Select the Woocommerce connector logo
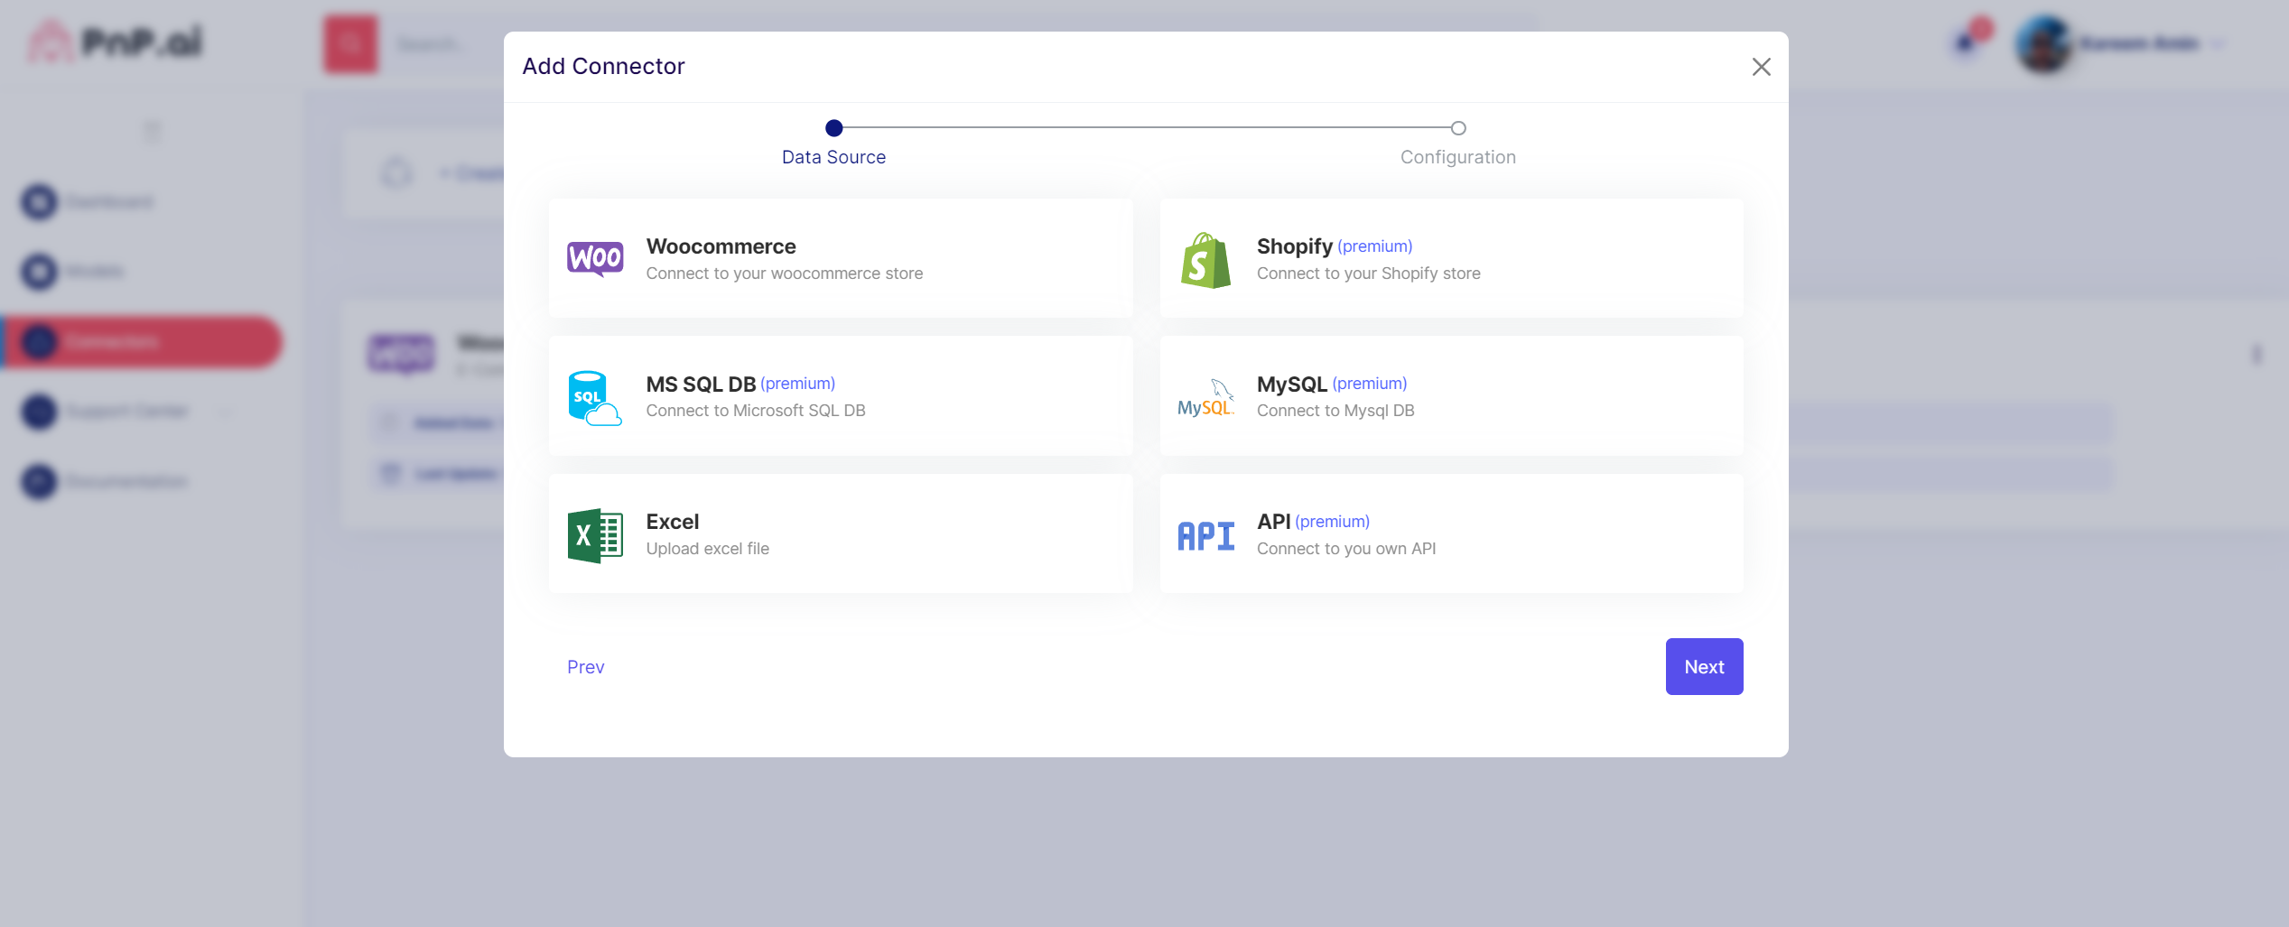 click(x=595, y=259)
